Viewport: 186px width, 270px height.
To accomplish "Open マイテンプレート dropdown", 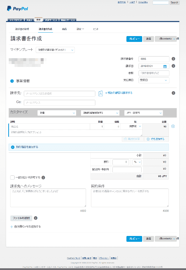I will (55, 50).
